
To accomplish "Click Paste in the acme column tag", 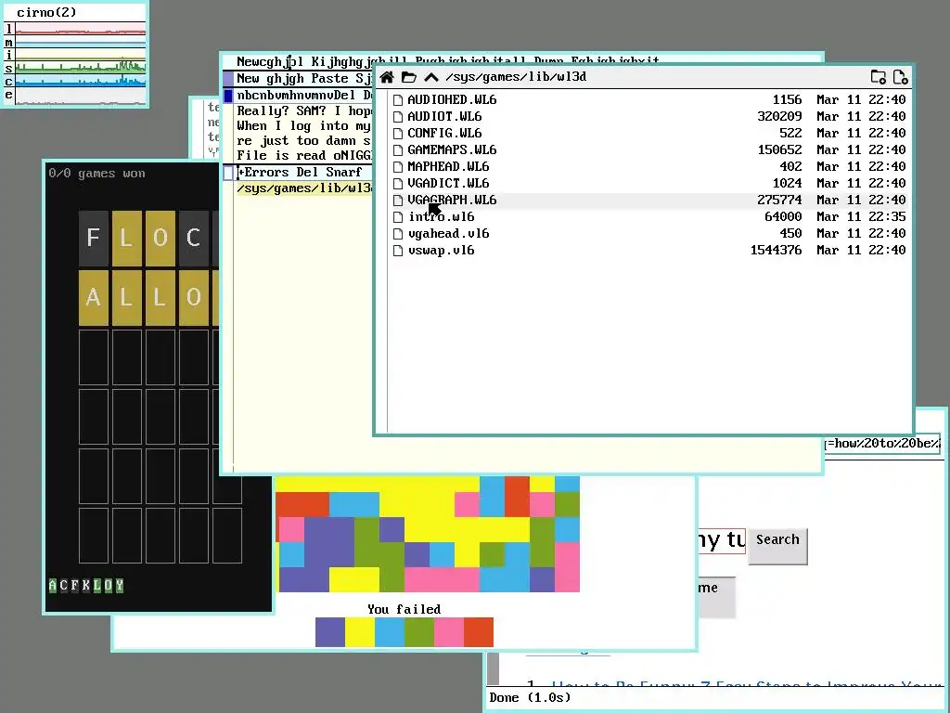I will coord(329,78).
